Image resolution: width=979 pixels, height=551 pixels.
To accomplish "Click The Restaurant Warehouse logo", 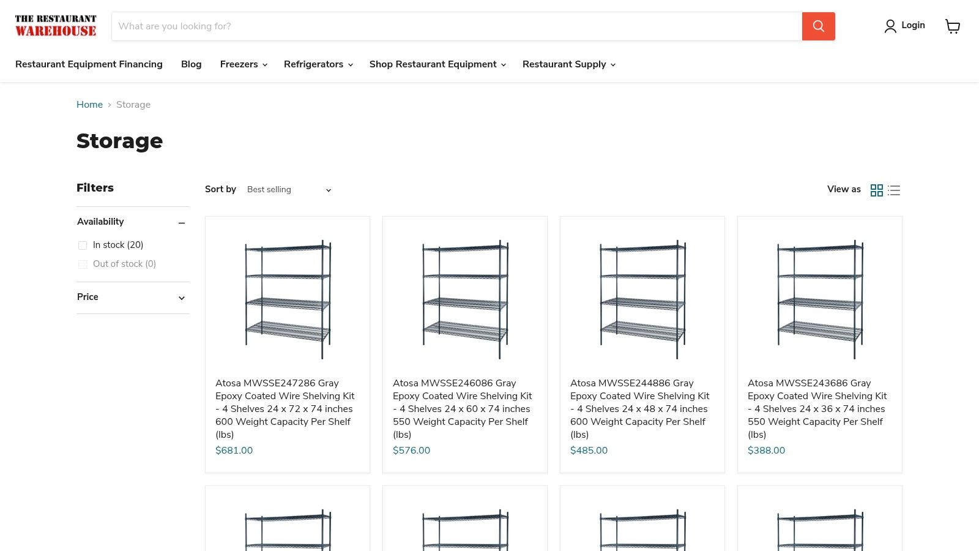I will pos(56,26).
